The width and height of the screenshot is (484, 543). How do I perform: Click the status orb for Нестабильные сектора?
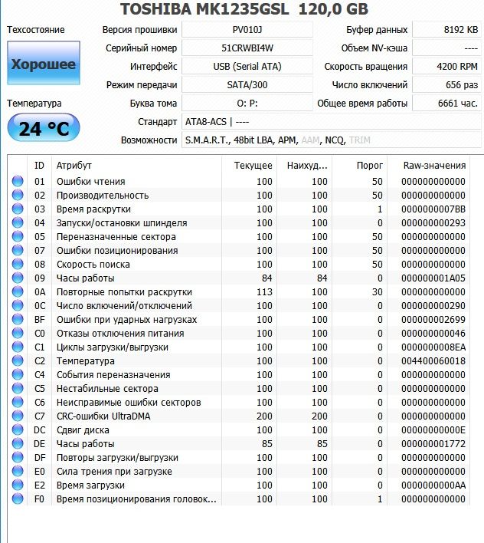[x=18, y=388]
